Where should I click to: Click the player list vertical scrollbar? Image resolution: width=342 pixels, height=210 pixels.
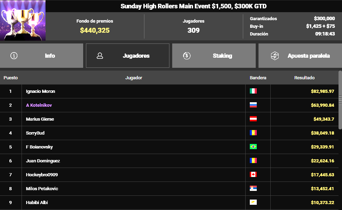[x=340, y=101]
